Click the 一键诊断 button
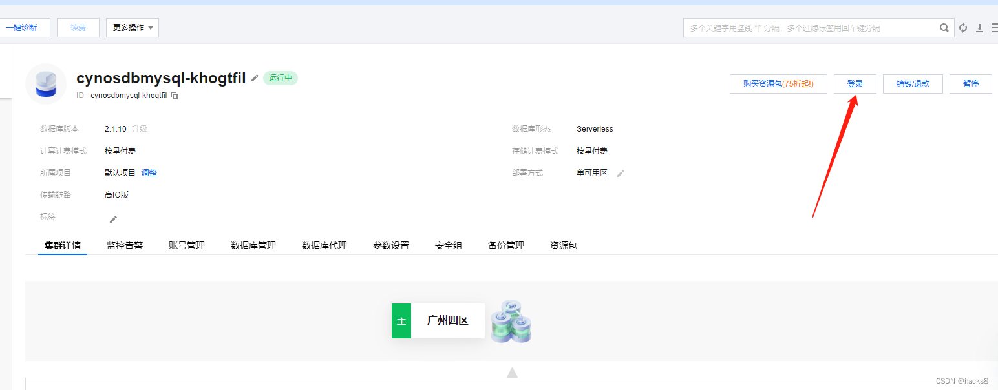Viewport: 998px width, 390px height. coord(23,28)
